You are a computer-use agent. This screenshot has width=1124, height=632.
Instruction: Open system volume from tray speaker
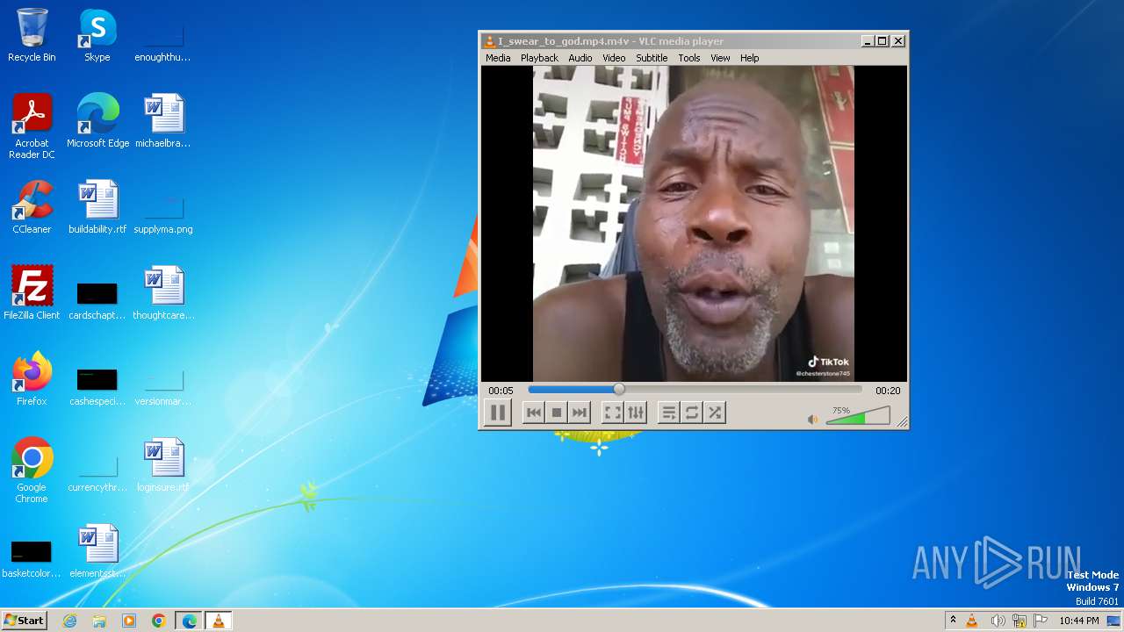998,621
